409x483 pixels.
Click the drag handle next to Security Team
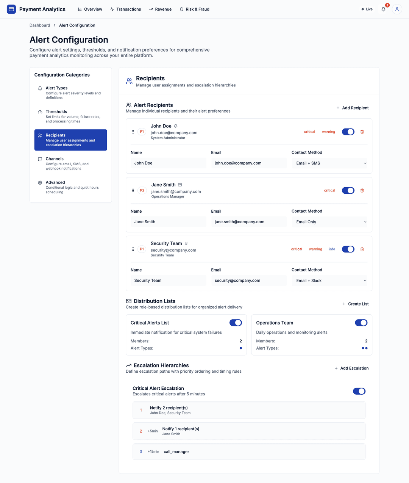pyautogui.click(x=133, y=249)
